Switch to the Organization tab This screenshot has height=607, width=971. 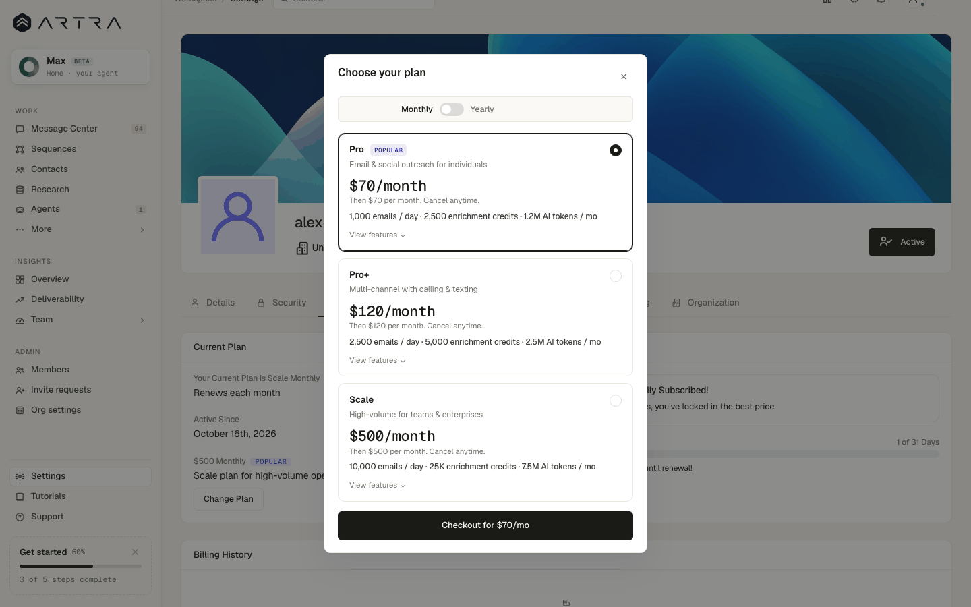tap(706, 303)
